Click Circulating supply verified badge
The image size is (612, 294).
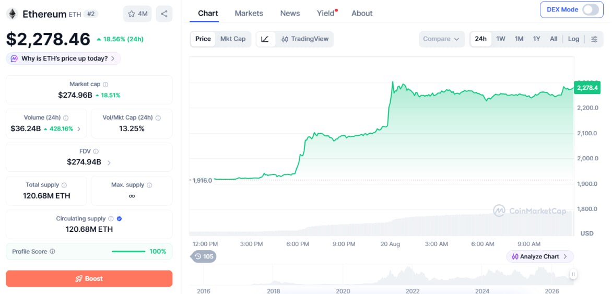pos(120,219)
